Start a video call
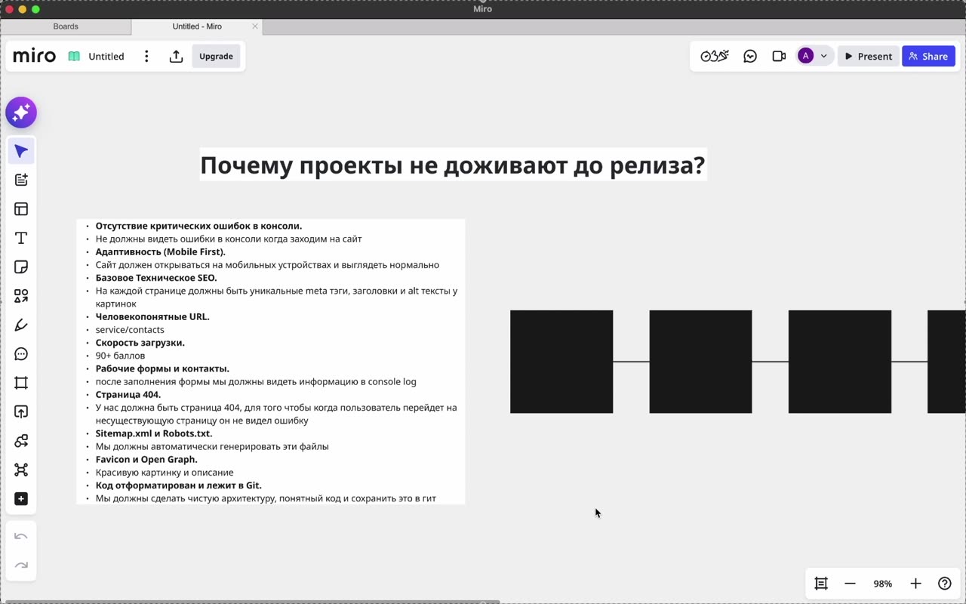 (x=779, y=56)
